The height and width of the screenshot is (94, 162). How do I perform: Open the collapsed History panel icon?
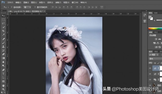click(x=145, y=15)
